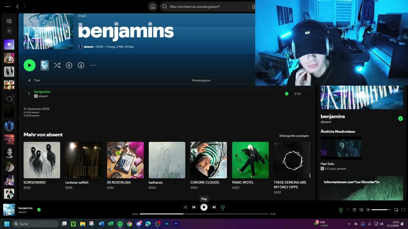Click the Windows Start button

pos(7,224)
